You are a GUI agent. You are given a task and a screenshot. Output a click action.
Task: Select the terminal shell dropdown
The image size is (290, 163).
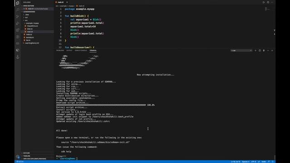[x=242, y=50]
